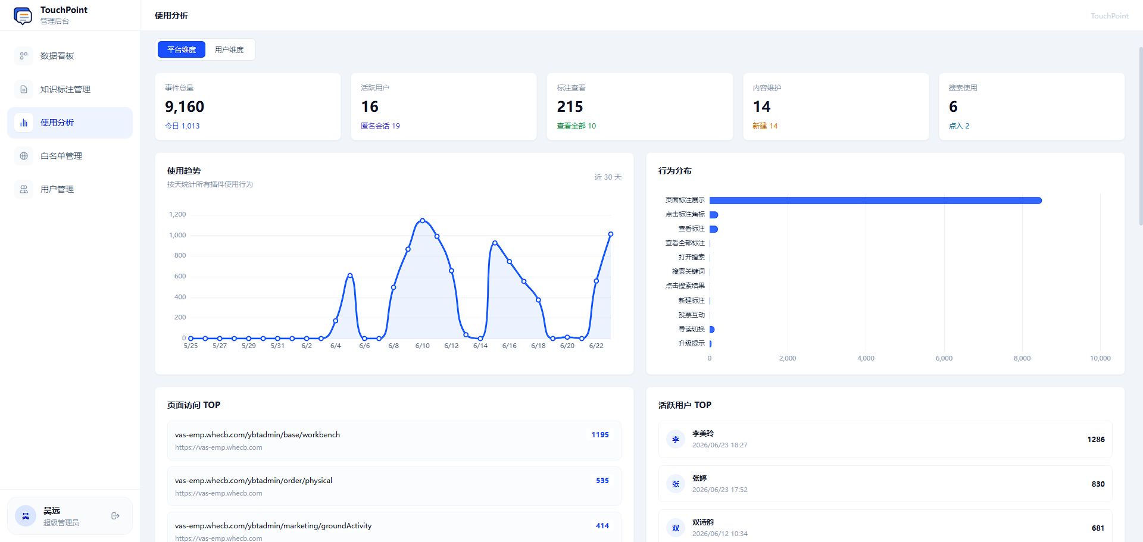Click the 6/10 peak data point
Image resolution: width=1143 pixels, height=542 pixels.
tap(423, 221)
